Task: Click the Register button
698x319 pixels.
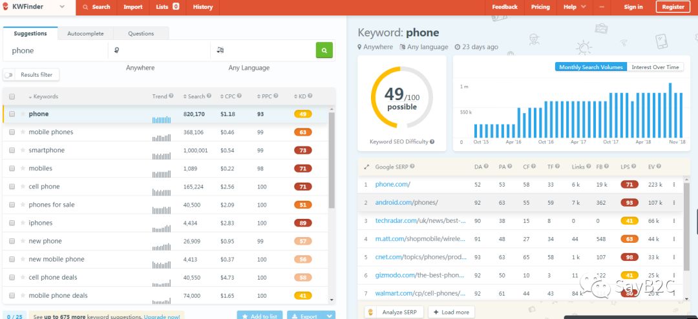Action: tap(673, 6)
